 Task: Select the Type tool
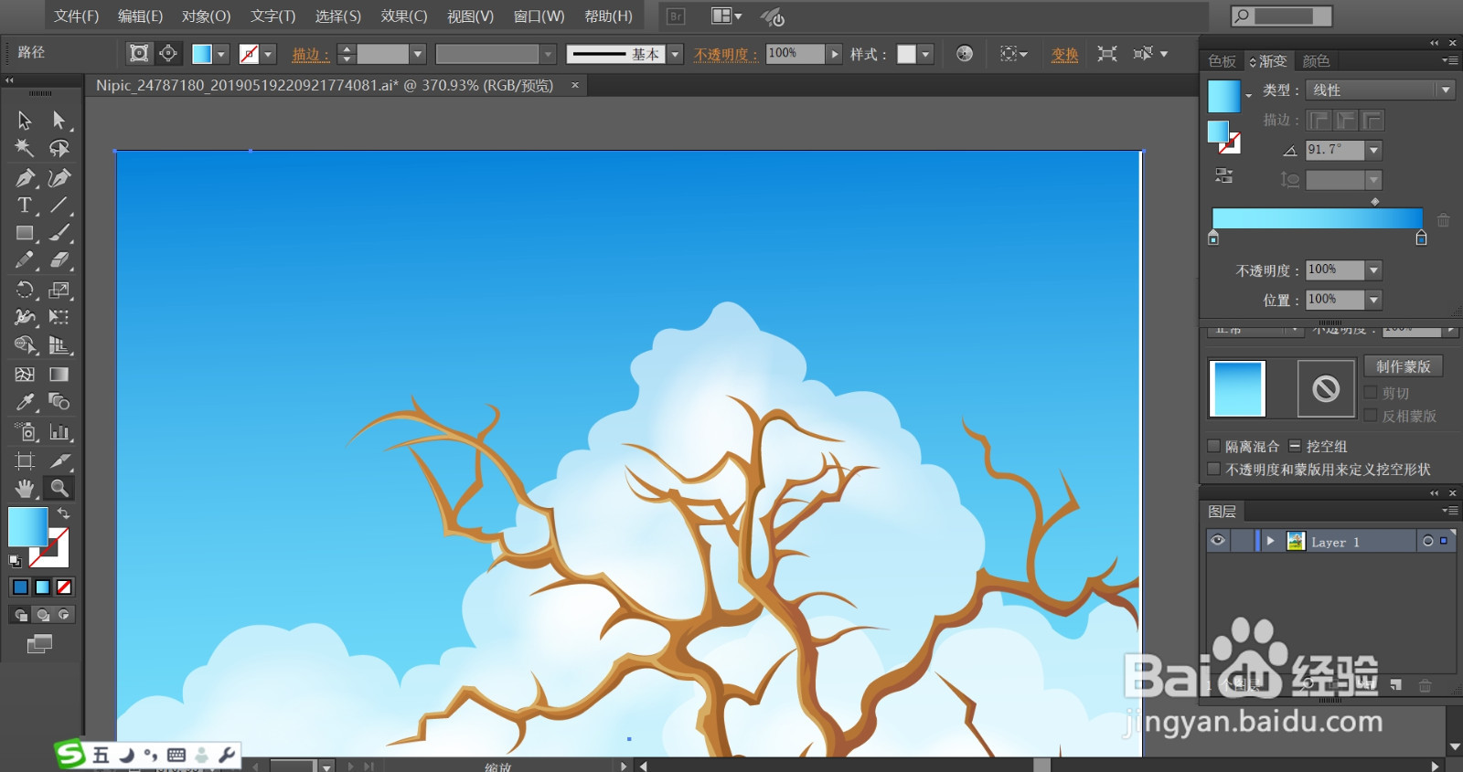click(25, 205)
